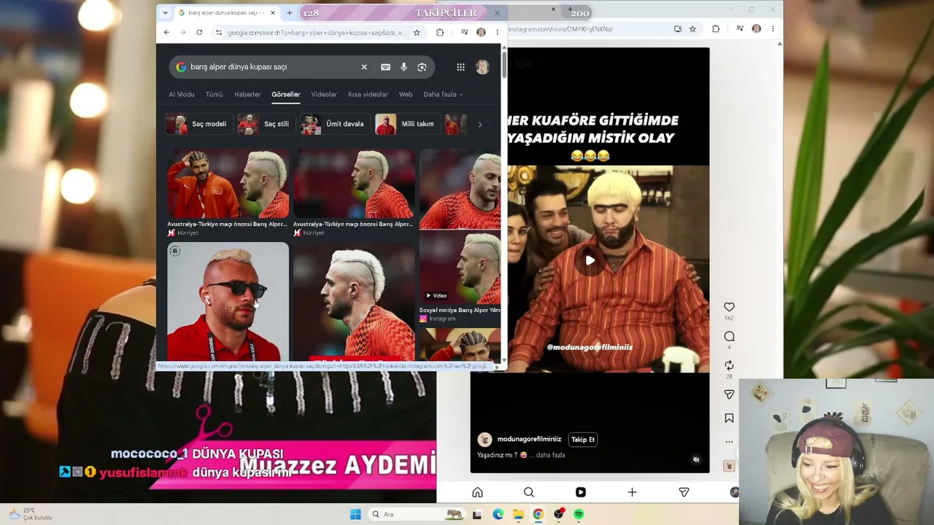934x525 pixels.
Task: Start a voice search with microphone
Action: [404, 67]
